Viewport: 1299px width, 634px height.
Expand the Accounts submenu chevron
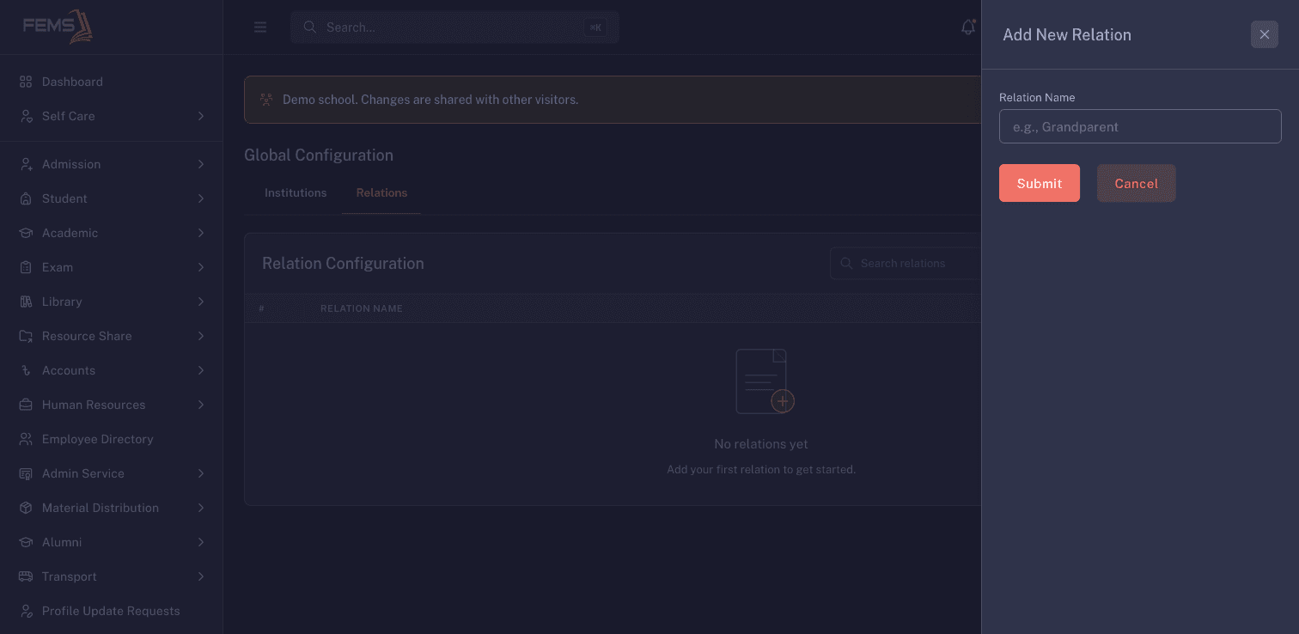[x=200, y=370]
